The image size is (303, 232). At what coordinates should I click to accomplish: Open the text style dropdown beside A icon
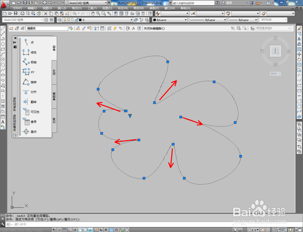coord(175,13)
